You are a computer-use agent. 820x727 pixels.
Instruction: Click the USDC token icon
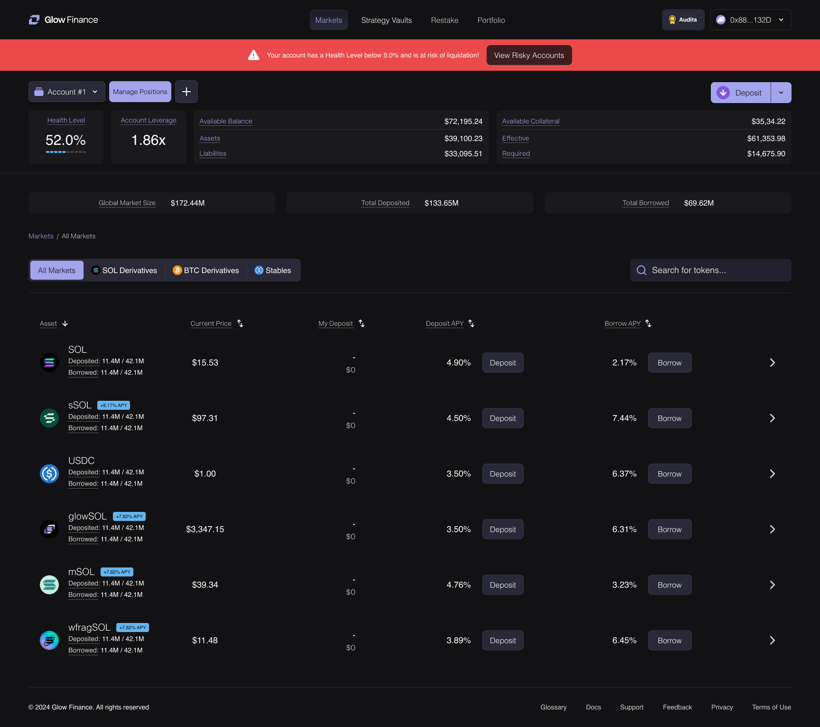pos(49,474)
